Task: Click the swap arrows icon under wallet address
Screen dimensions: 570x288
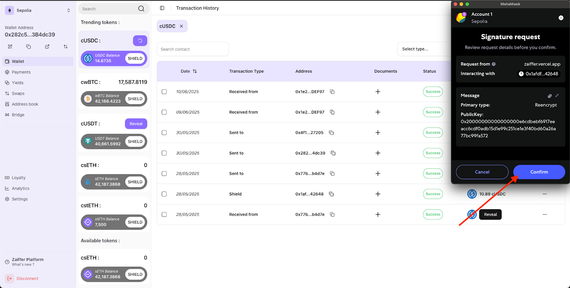Action: point(66,47)
